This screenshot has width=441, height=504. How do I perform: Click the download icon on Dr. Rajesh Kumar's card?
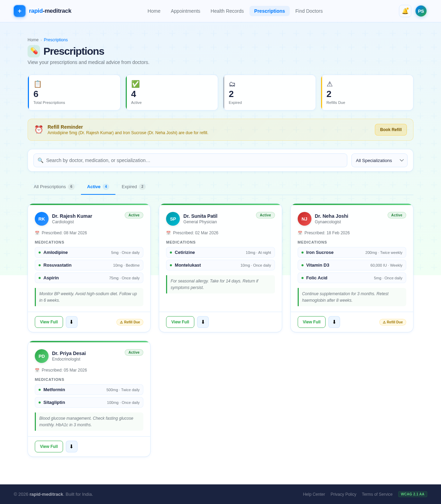pos(71,322)
